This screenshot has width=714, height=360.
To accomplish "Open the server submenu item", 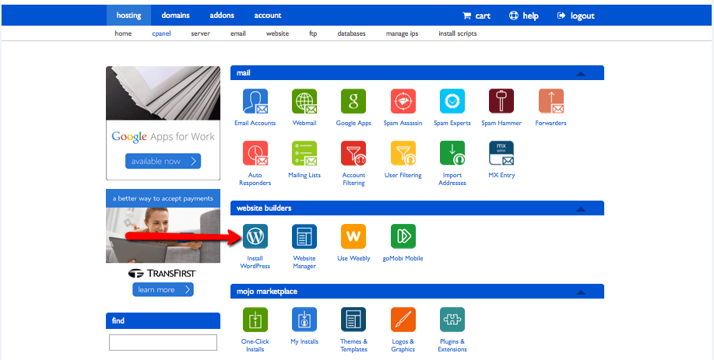I will click(x=200, y=33).
